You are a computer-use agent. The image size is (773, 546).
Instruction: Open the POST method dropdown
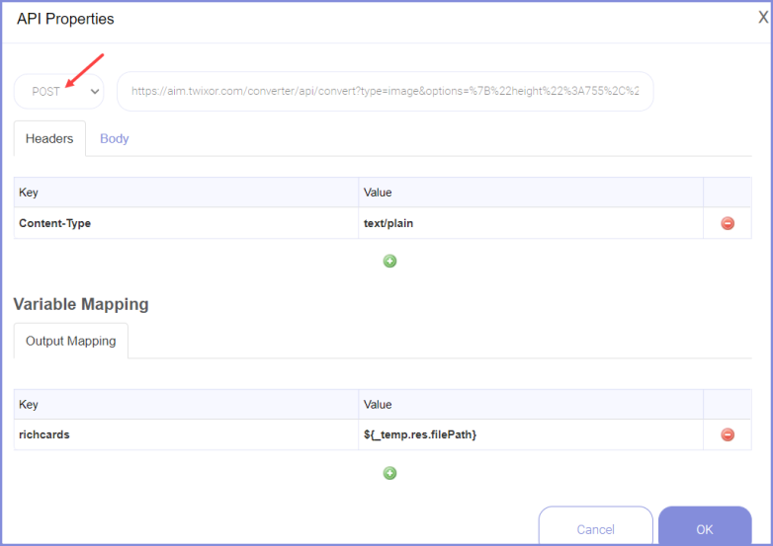pyautogui.click(x=58, y=91)
